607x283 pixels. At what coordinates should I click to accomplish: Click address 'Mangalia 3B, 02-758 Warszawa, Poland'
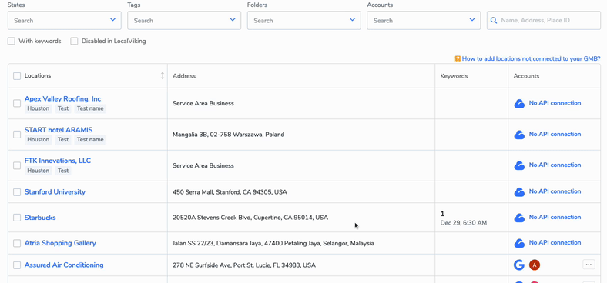229,135
